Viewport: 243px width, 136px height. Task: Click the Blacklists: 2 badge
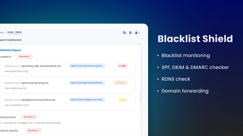[34, 130]
